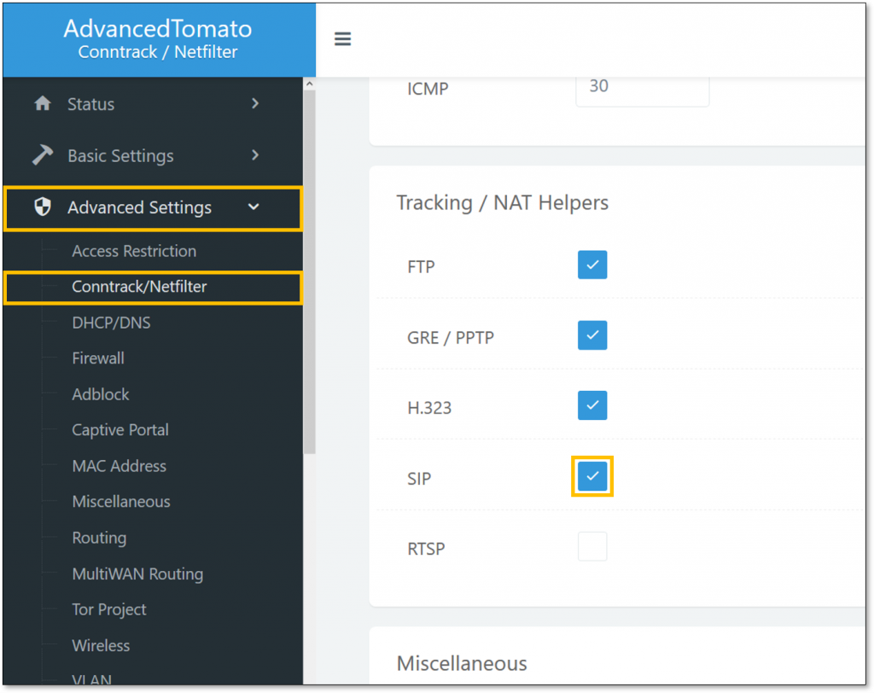874x693 pixels.
Task: Click the SIP label text
Action: click(419, 479)
